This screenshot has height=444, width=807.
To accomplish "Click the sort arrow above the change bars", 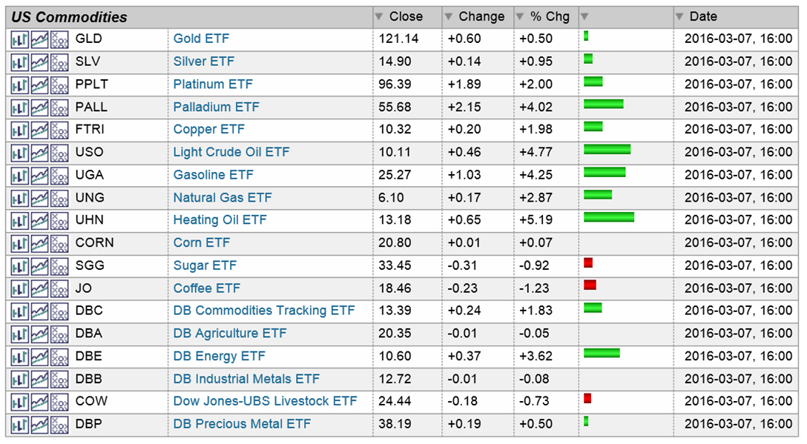I will [585, 17].
